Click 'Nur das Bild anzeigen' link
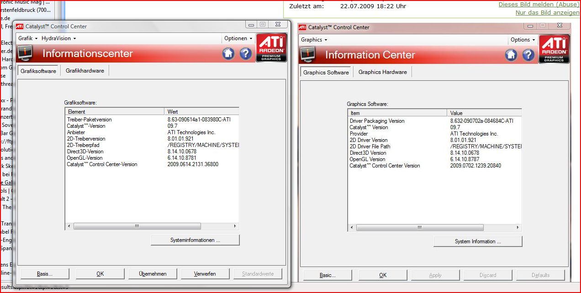 click(548, 13)
